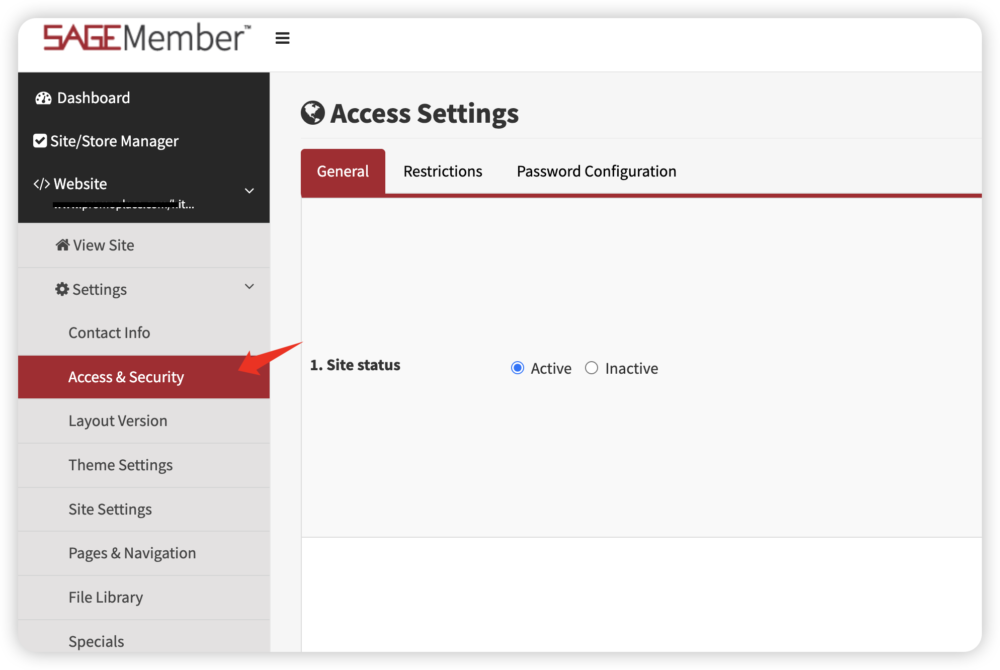The height and width of the screenshot is (670, 1000).
Task: Click the Website code brackets icon
Action: [42, 184]
